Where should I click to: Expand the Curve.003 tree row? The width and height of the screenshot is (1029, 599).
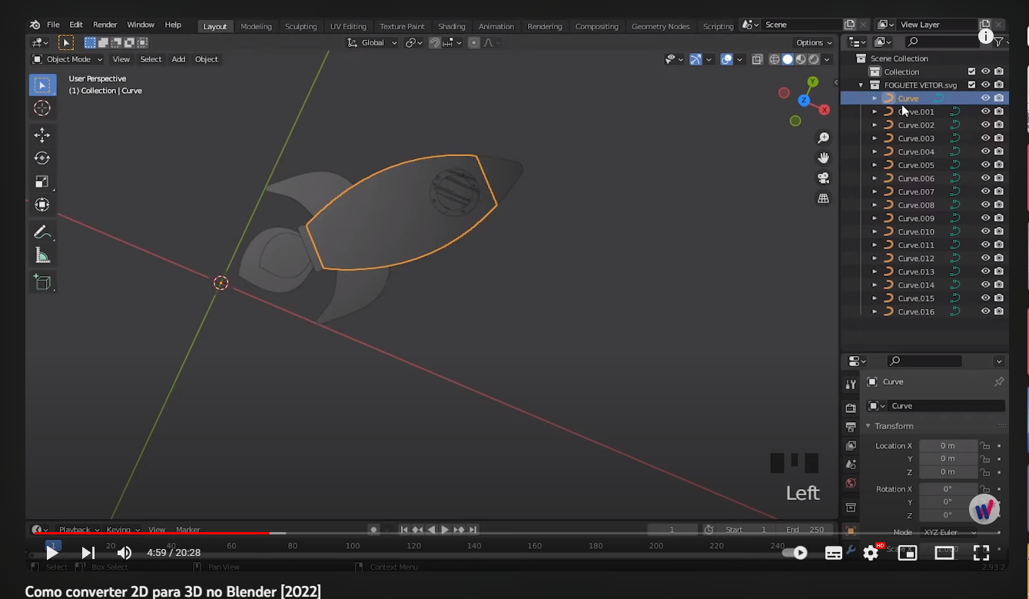(875, 138)
